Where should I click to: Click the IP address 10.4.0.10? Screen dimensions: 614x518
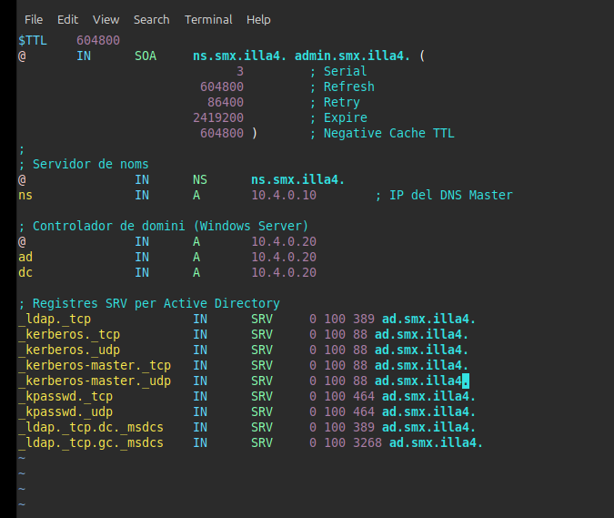coord(284,196)
